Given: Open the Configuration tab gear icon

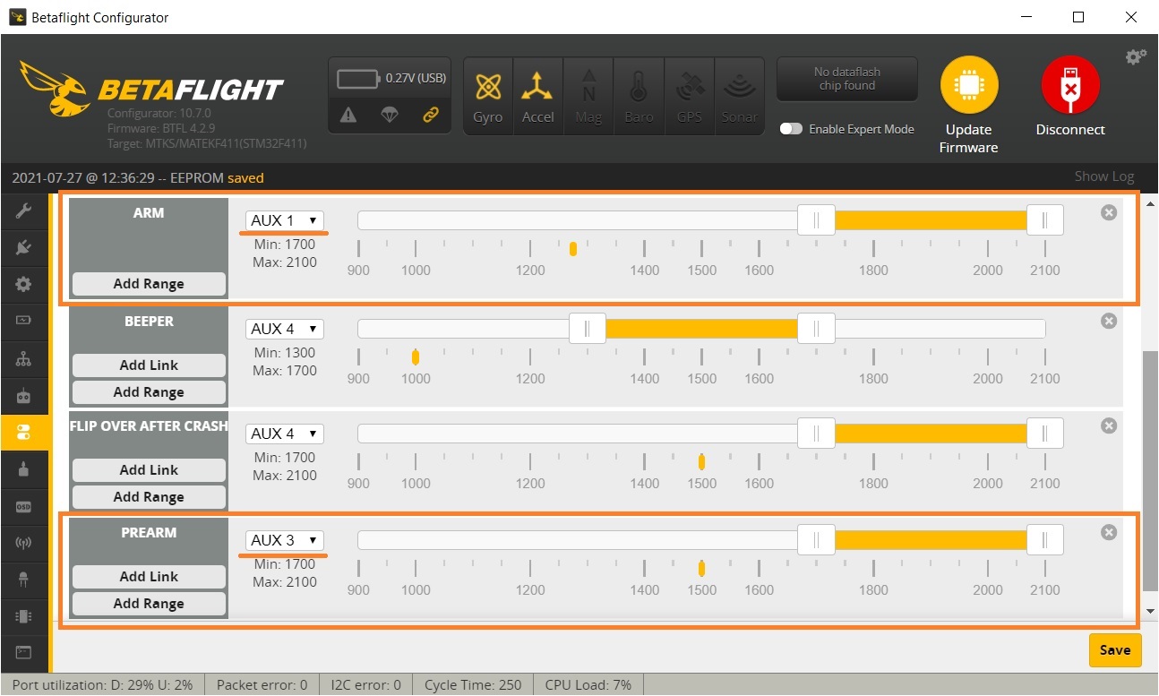Looking at the screenshot, I should (x=24, y=284).
